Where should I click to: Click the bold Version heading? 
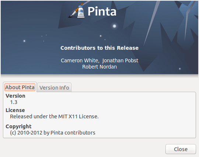coord(15,96)
